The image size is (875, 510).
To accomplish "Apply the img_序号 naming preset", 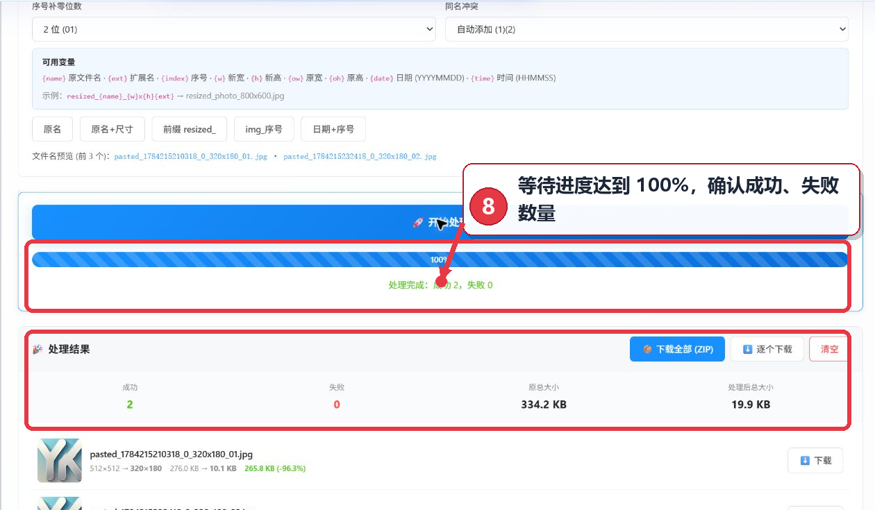I will coord(264,129).
